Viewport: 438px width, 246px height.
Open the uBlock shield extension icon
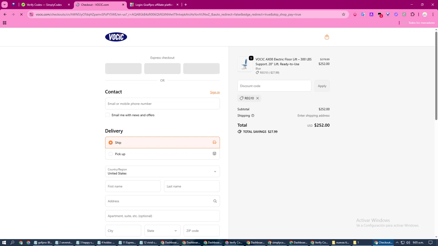tap(355, 14)
